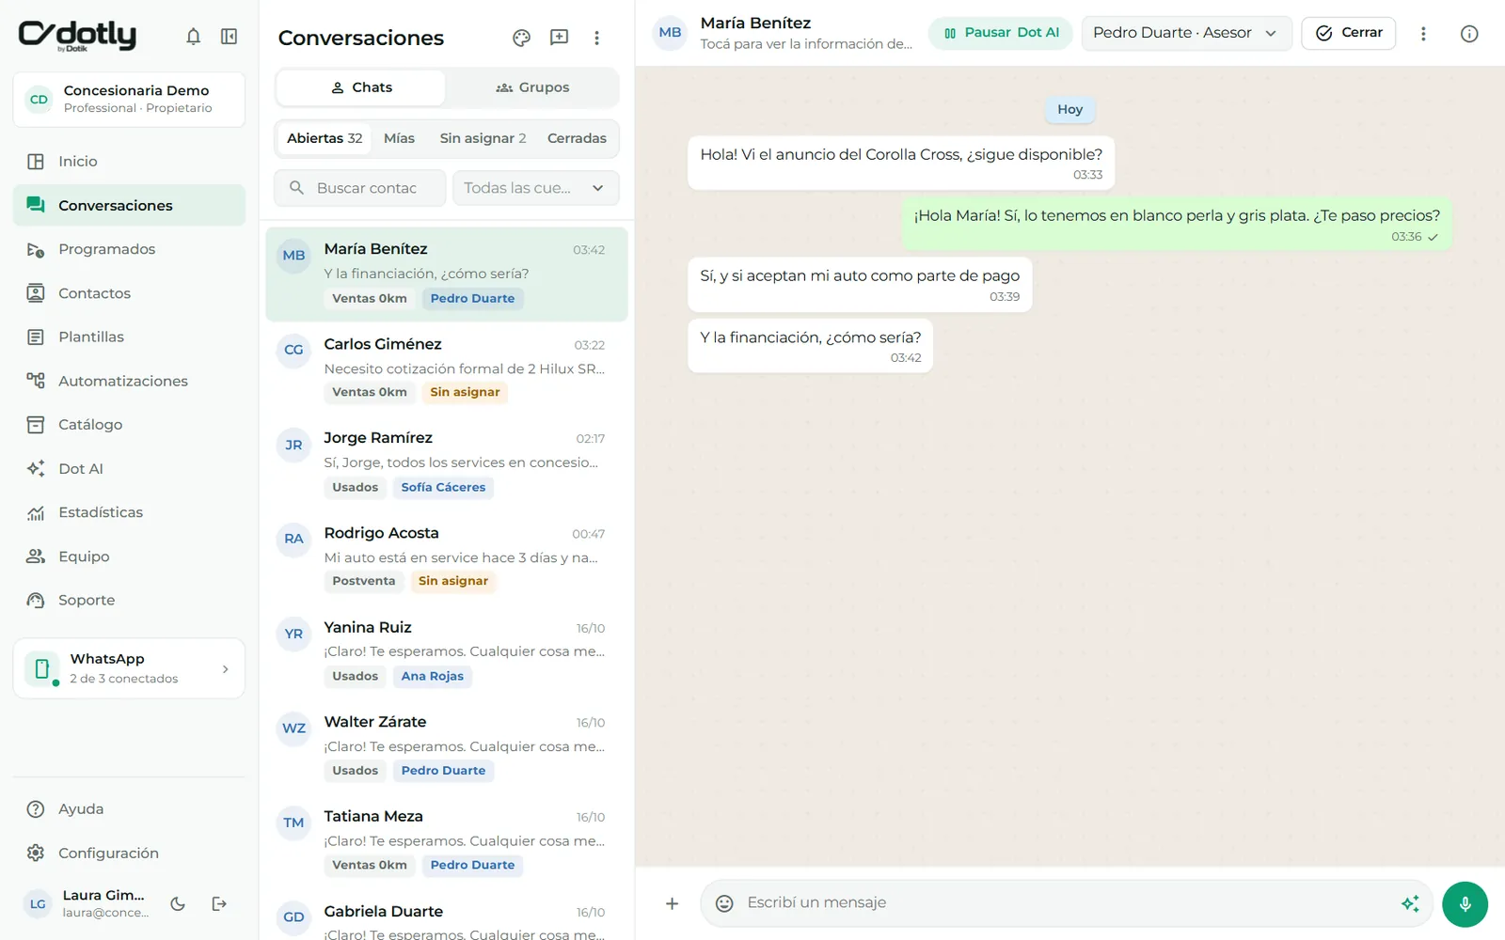1505x940 pixels.
Task: Show contact info icon
Action: click(x=1469, y=34)
